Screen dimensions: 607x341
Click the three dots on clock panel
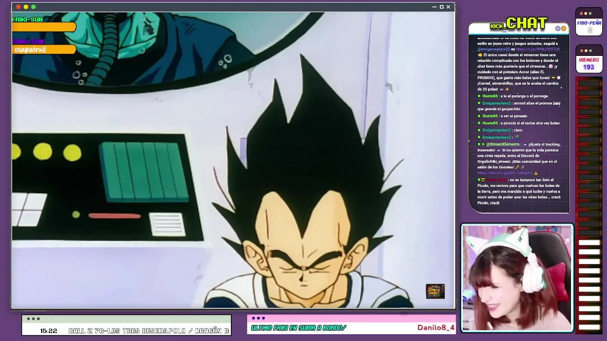click(33, 319)
